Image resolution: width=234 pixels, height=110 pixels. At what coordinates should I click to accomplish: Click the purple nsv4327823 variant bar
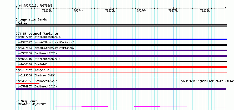[x=121, y=50]
